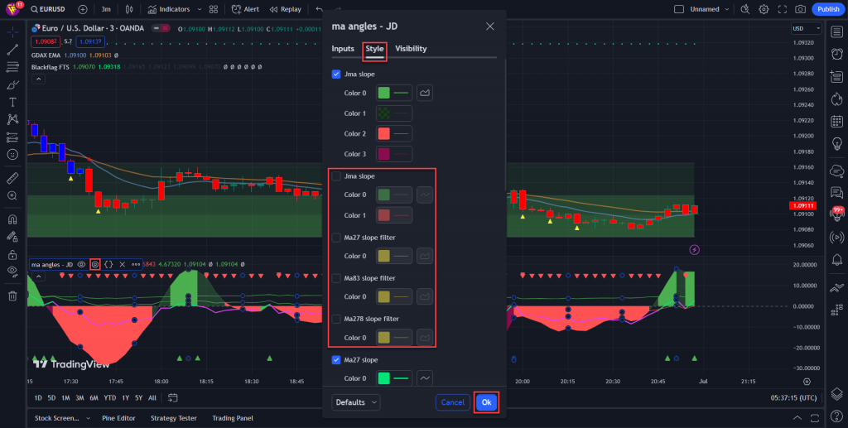Click the Replay button
The width and height of the screenshot is (848, 428).
(x=286, y=9)
